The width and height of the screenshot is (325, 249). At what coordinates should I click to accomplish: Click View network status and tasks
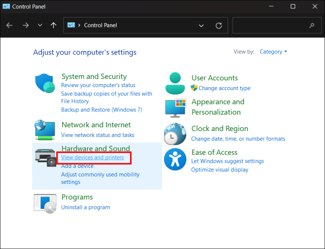point(98,135)
